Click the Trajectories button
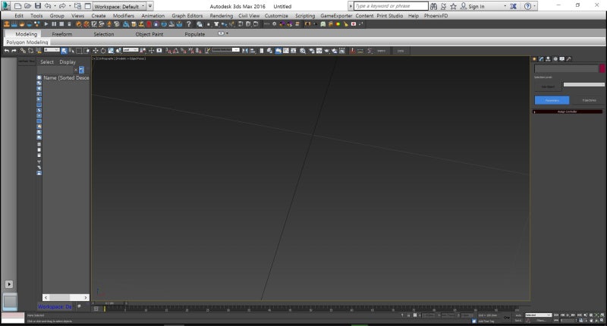The height and width of the screenshot is (326, 607). click(x=589, y=100)
